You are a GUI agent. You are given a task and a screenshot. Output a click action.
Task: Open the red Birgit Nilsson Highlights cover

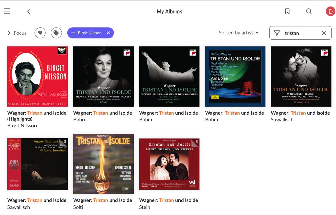click(38, 77)
